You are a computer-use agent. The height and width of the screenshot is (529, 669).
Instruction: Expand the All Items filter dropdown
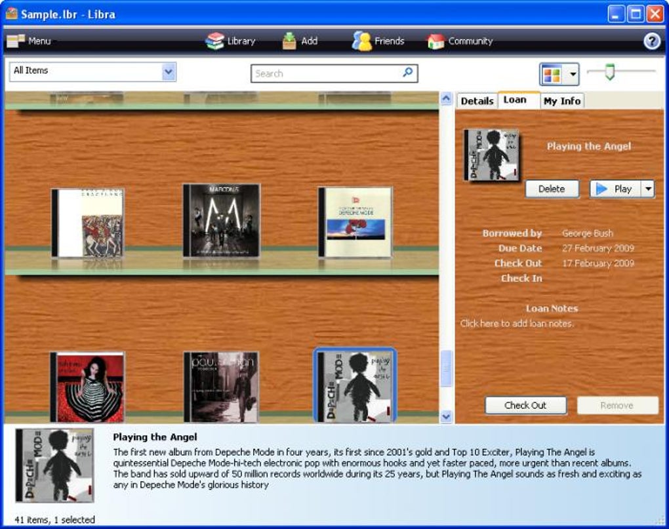169,71
